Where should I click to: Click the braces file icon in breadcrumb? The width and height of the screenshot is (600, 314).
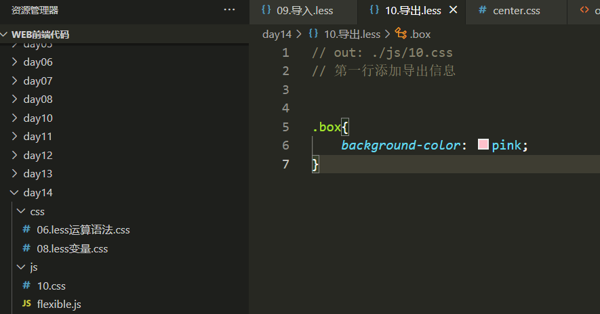pyautogui.click(x=313, y=33)
